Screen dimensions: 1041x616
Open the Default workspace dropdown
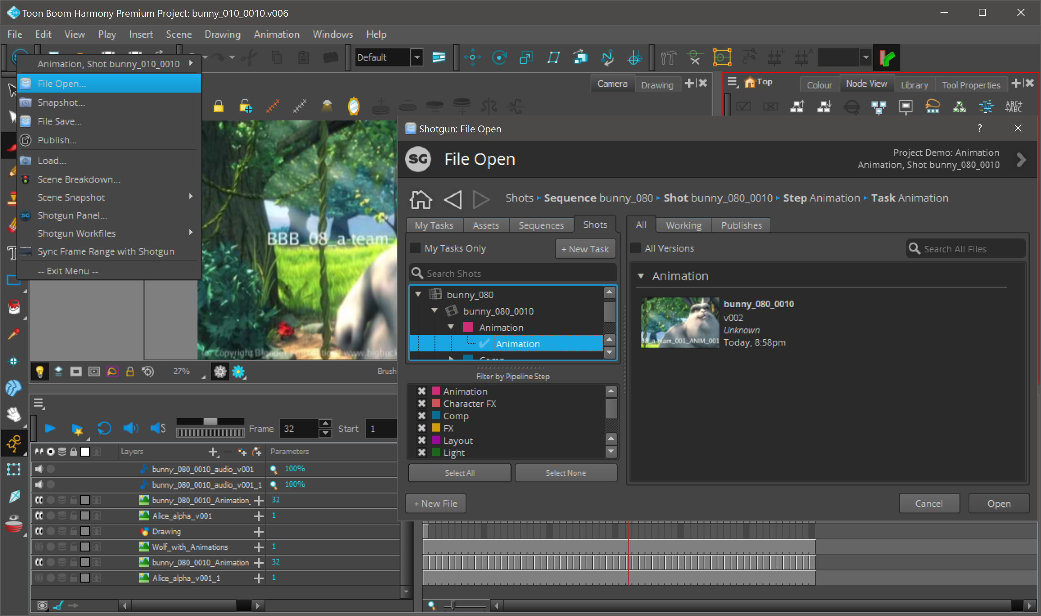(x=417, y=57)
